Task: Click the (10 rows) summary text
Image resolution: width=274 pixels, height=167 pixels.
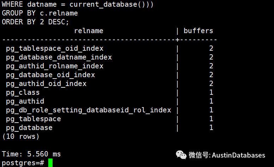Action: pos(21,136)
